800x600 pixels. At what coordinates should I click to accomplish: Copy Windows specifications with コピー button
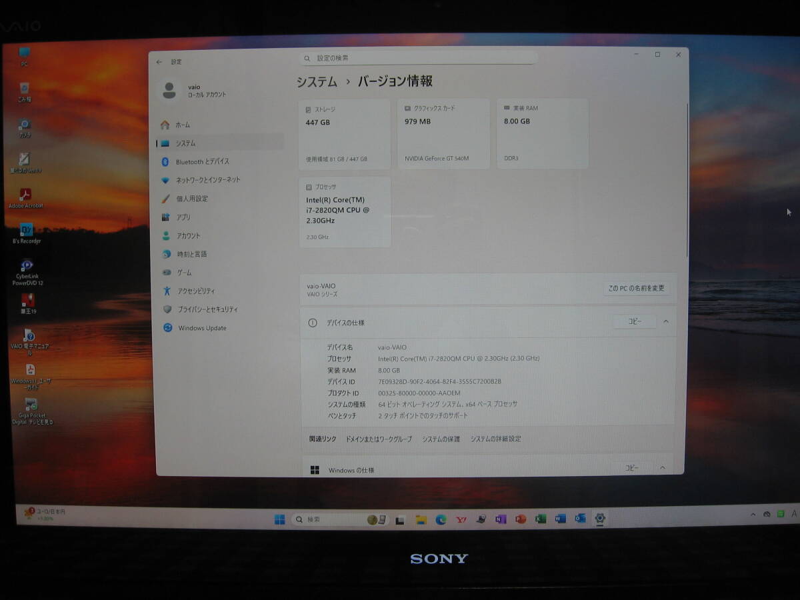pyautogui.click(x=632, y=468)
